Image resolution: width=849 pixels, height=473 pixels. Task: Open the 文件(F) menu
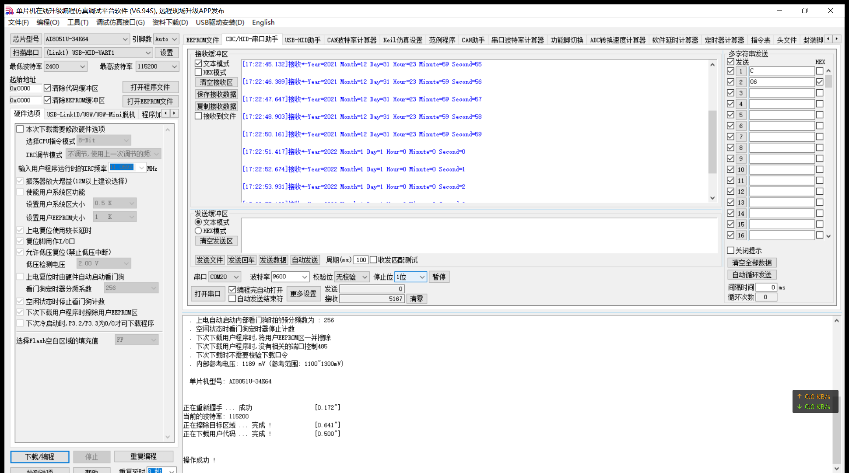(x=18, y=22)
